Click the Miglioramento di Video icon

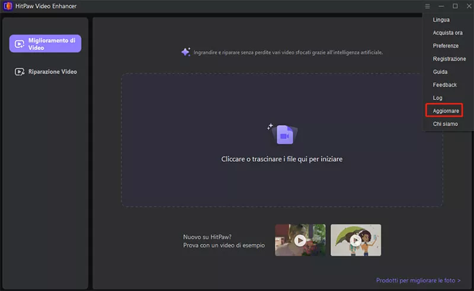tap(20, 44)
